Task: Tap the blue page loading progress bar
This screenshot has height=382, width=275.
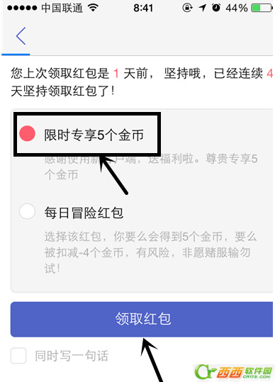Action: (x=16, y=55)
